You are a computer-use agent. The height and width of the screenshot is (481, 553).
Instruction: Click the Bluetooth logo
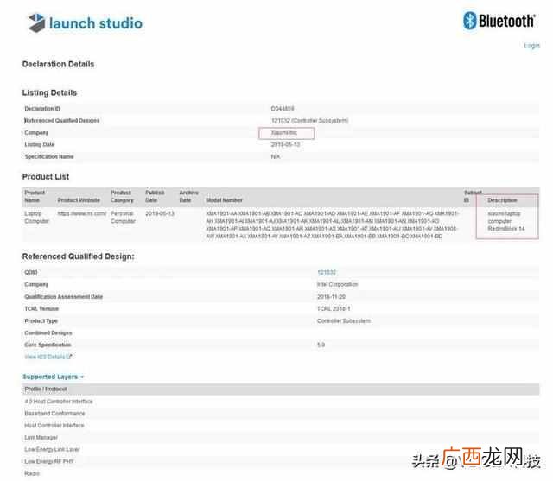[x=499, y=21]
